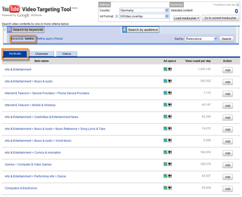Click the Ad Format help question-mark icon
Viewport: 242px width, 197px height.
tap(117, 16)
